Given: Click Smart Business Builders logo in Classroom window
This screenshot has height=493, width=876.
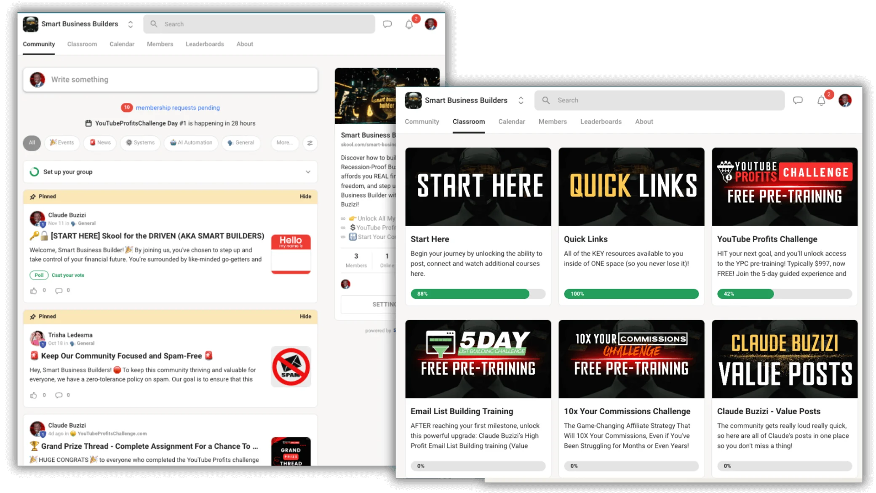Looking at the screenshot, I should [413, 100].
